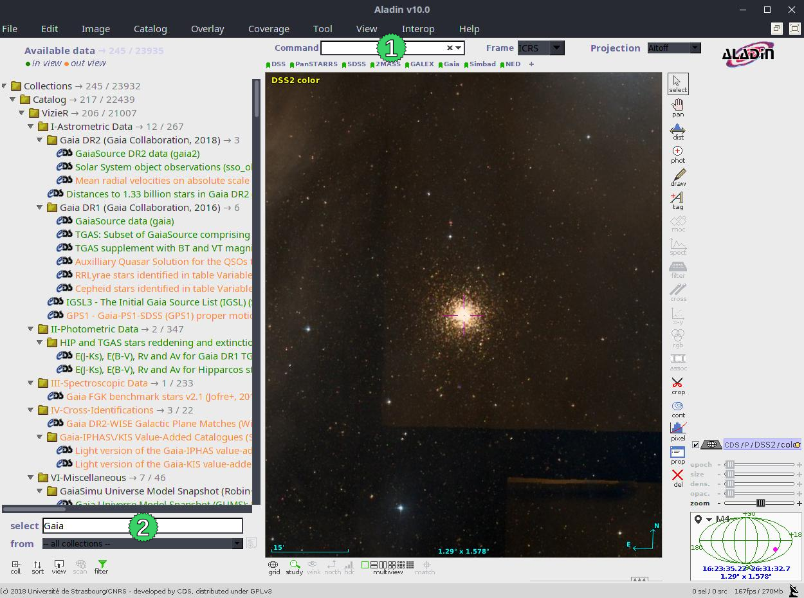Open the Coverage menu

pos(269,29)
